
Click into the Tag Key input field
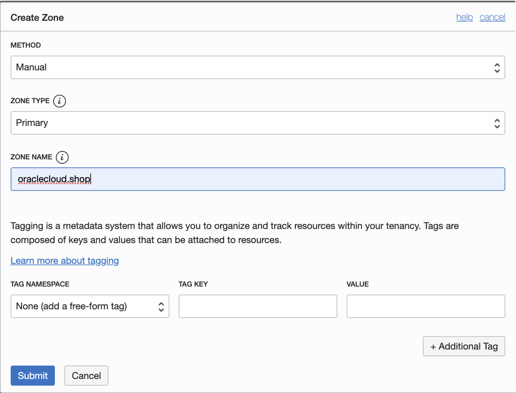(x=258, y=306)
